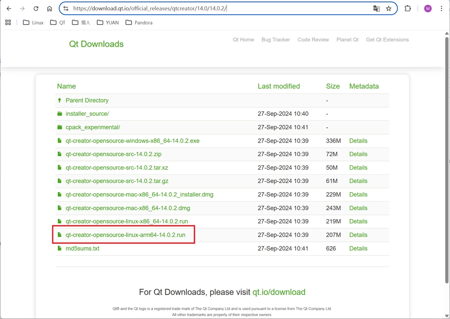Bookmark this page with star icon
Viewport: 450px width, 319px height.
tap(389, 9)
